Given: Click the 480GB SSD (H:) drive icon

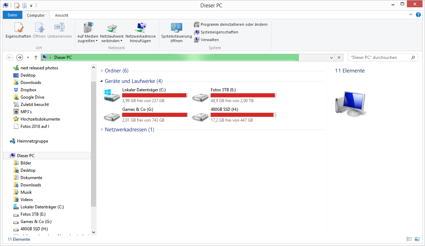Looking at the screenshot, I should 200,116.
